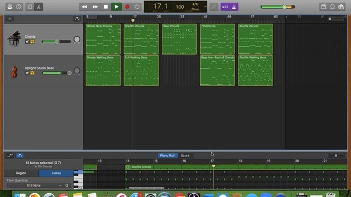Adjust the tracks horizontal zoom slider
Image resolution: width=351 pixels, height=197 pixels.
(336, 19)
